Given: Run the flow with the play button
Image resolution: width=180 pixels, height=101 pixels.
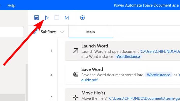Looking at the screenshot, I should [47, 18].
